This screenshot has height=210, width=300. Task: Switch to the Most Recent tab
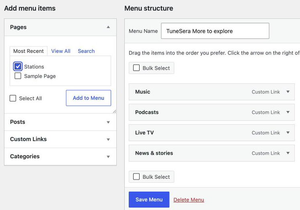(28, 51)
